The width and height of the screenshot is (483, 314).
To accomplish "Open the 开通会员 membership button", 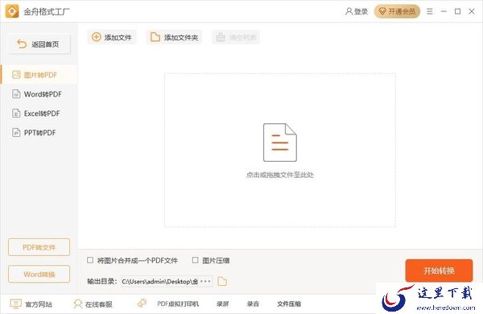I will (x=397, y=11).
